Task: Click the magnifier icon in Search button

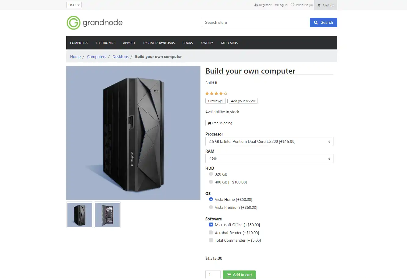Action: pyautogui.click(x=316, y=23)
